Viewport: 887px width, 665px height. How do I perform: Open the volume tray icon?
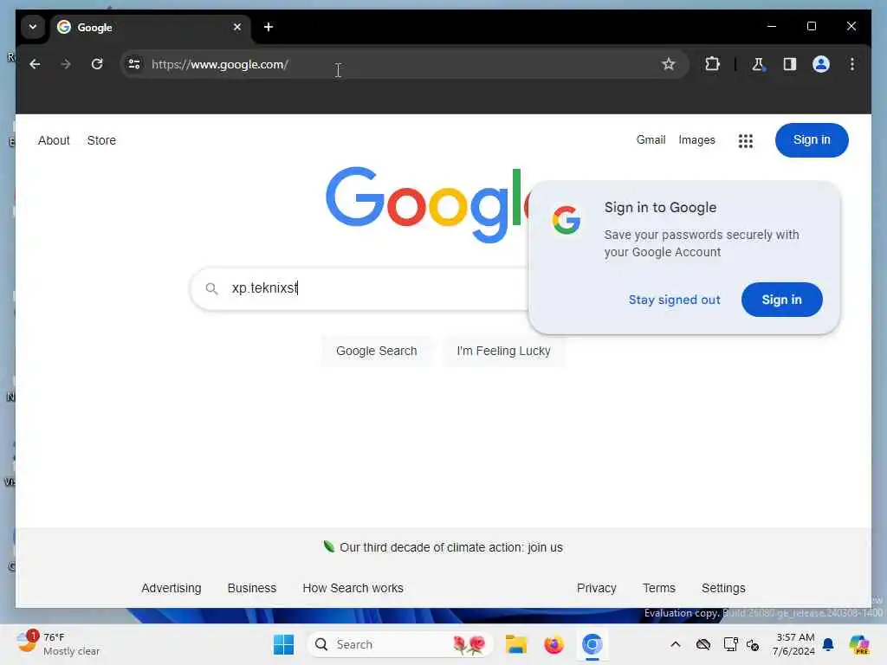753,644
